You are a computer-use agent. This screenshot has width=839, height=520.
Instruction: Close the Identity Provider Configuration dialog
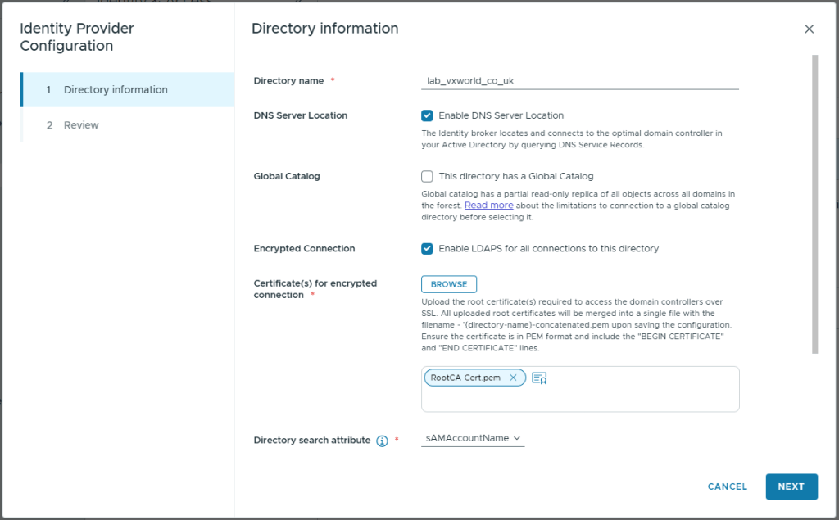(809, 29)
